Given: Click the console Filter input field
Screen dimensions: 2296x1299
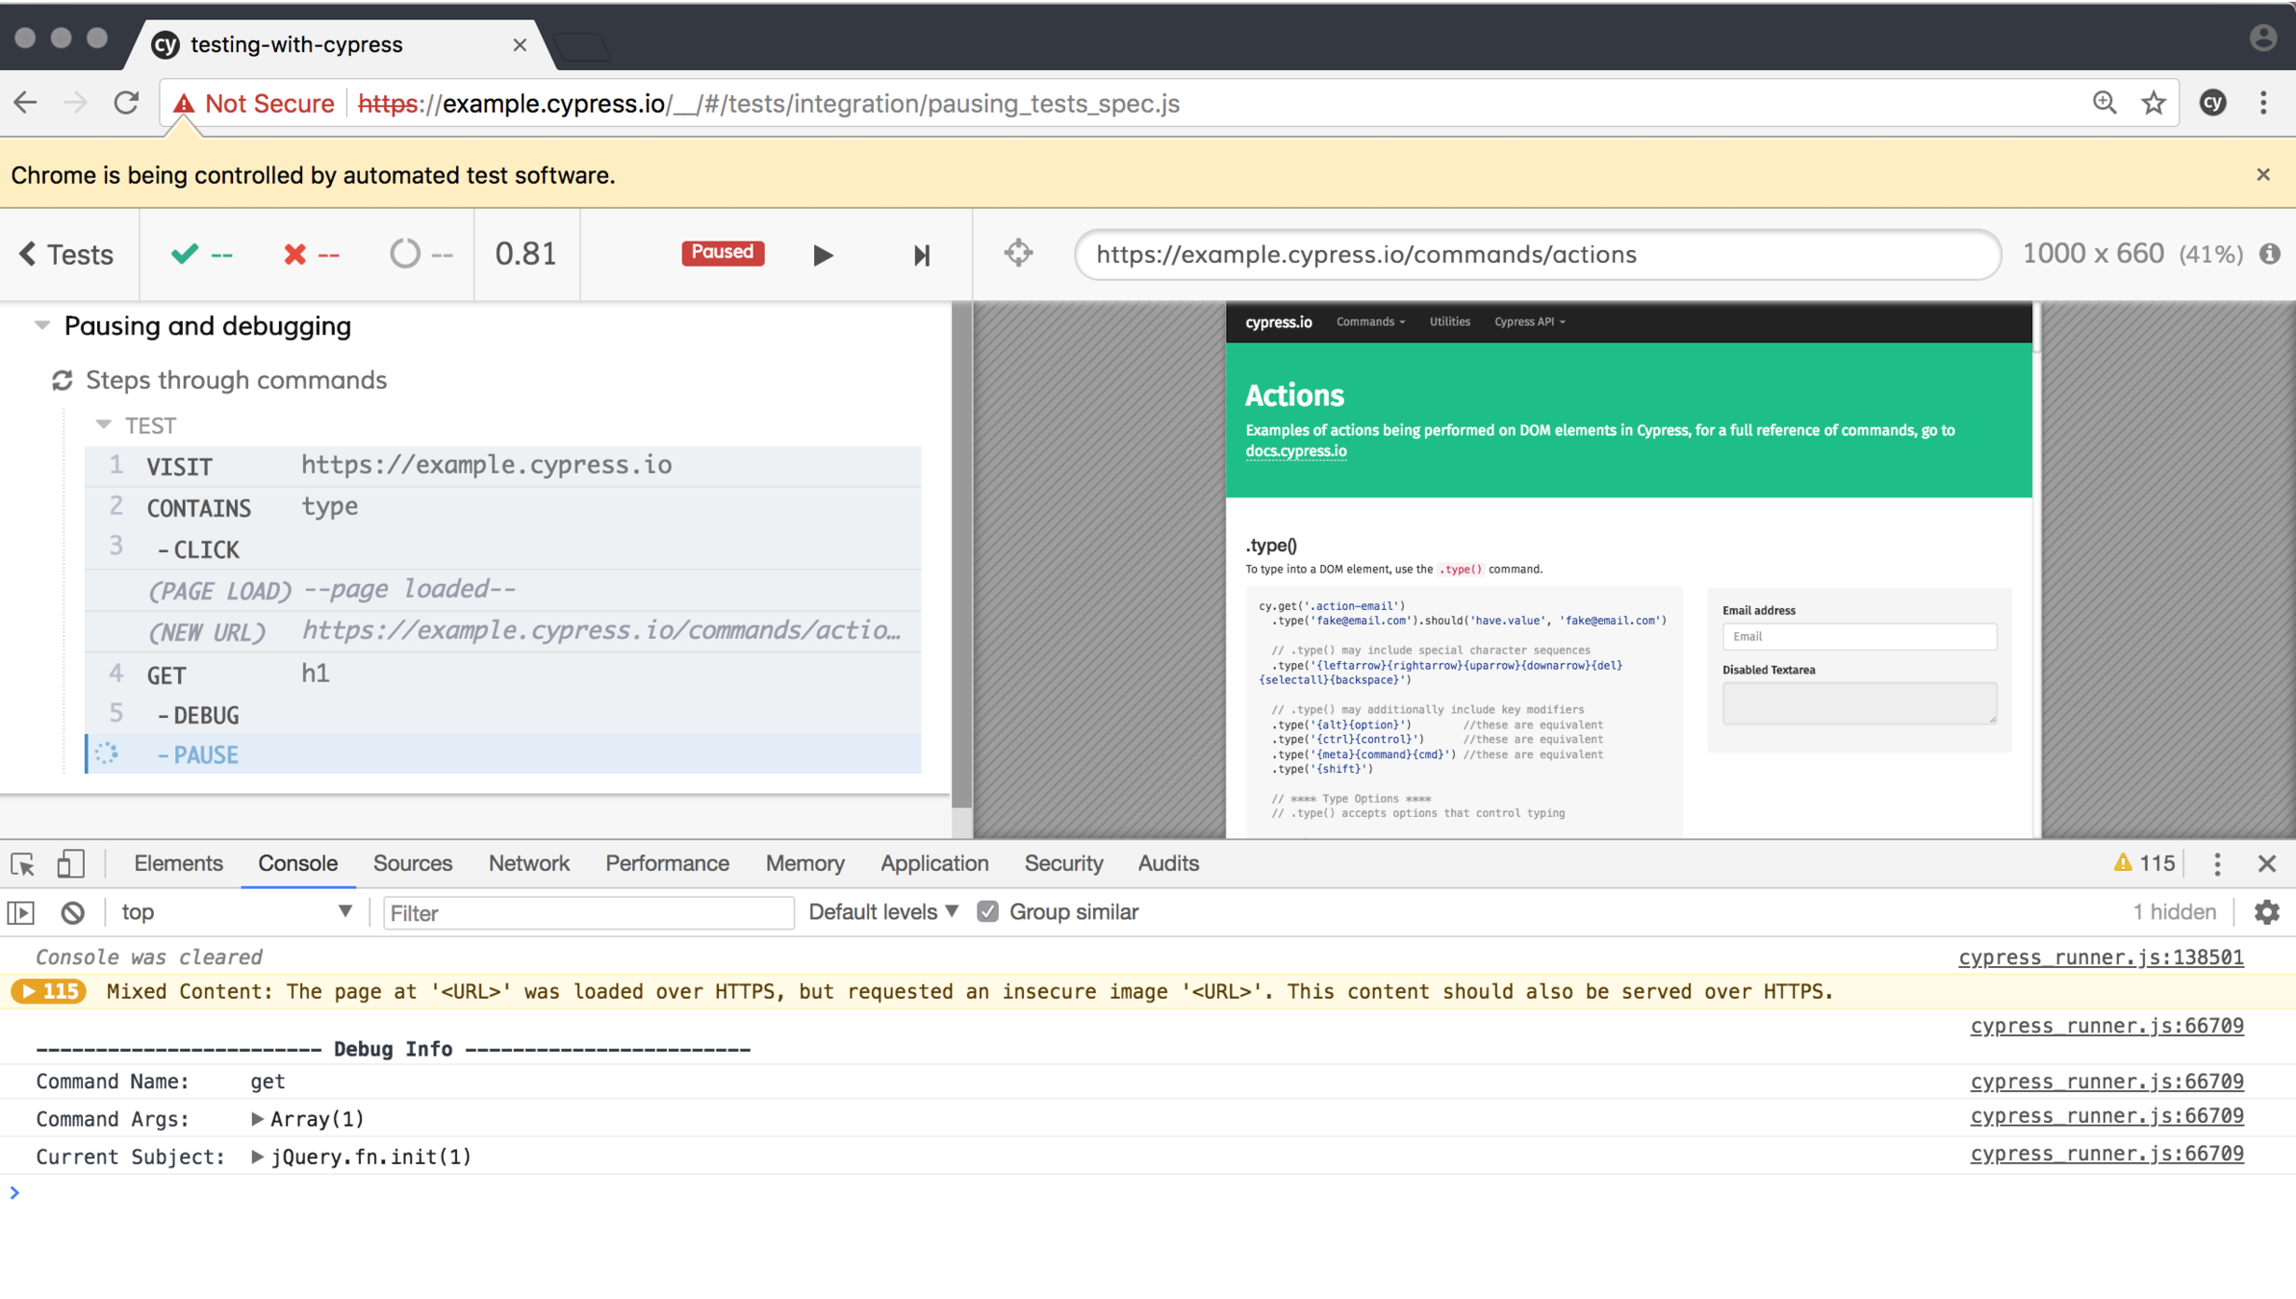Looking at the screenshot, I should coord(588,912).
